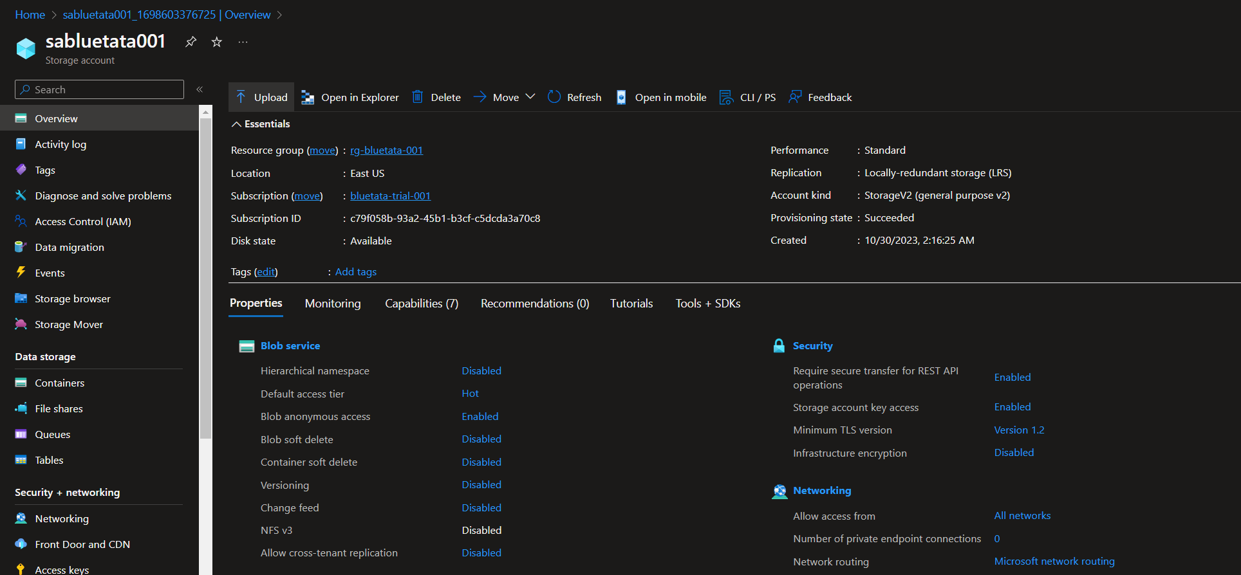Image resolution: width=1241 pixels, height=575 pixels.
Task: Click the Refresh circular arrow icon
Action: 554,97
